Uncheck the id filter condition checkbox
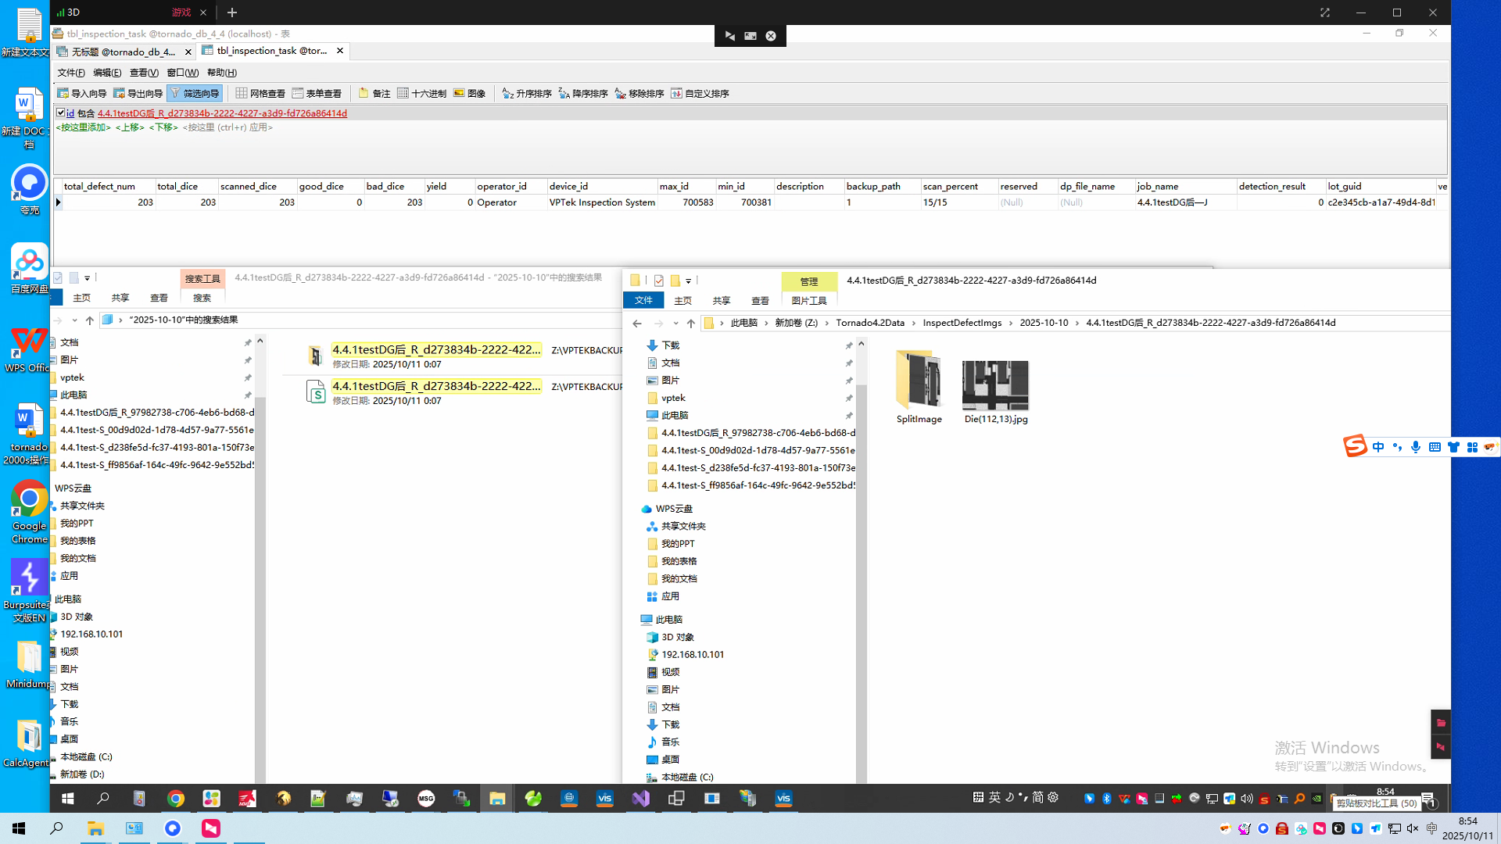1501x844 pixels. tap(60, 113)
